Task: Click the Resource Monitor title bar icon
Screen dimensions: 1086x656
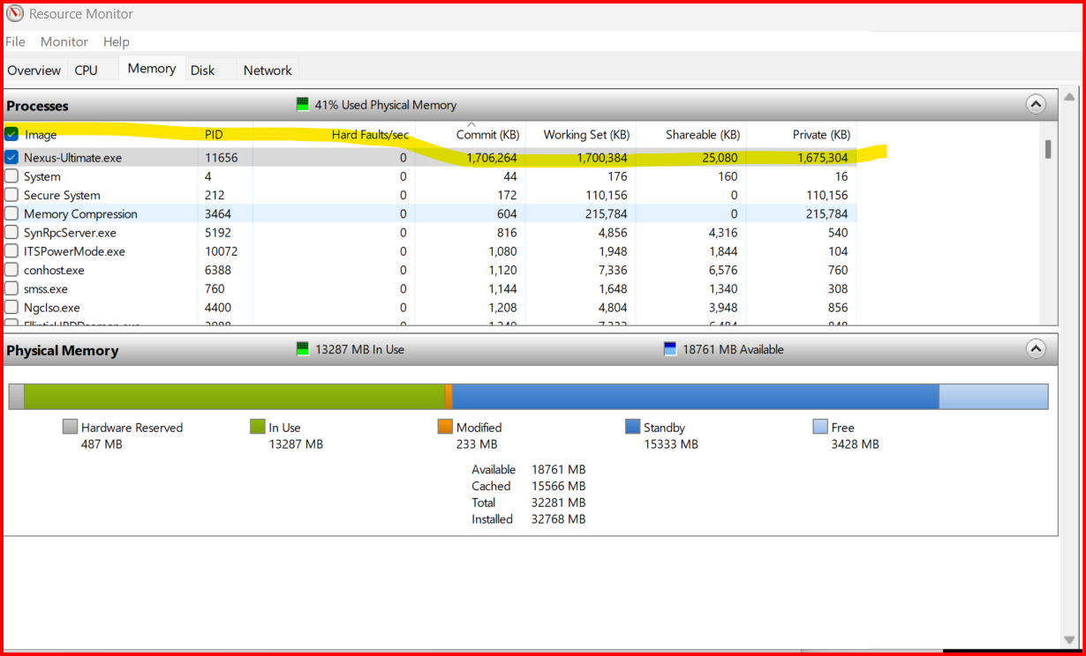Action: click(15, 13)
